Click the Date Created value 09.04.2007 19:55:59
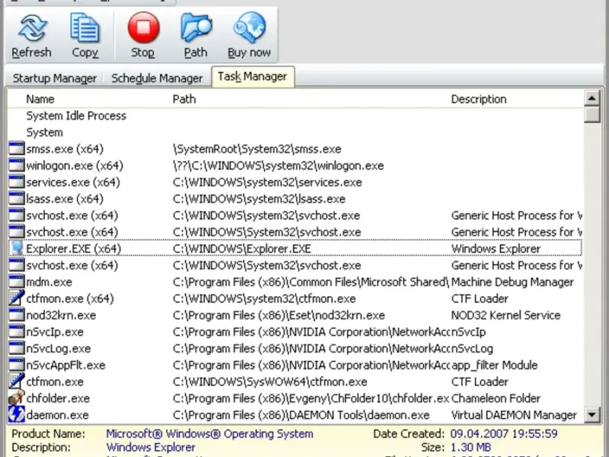609x457 pixels. pyautogui.click(x=504, y=433)
